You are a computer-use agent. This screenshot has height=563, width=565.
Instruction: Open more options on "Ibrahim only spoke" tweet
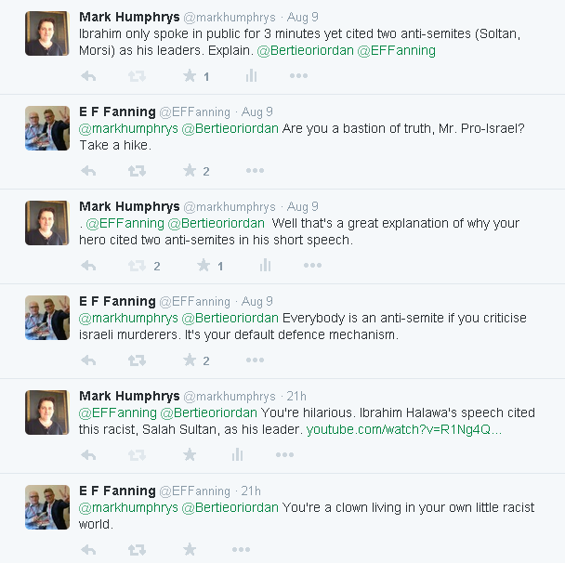(x=298, y=76)
